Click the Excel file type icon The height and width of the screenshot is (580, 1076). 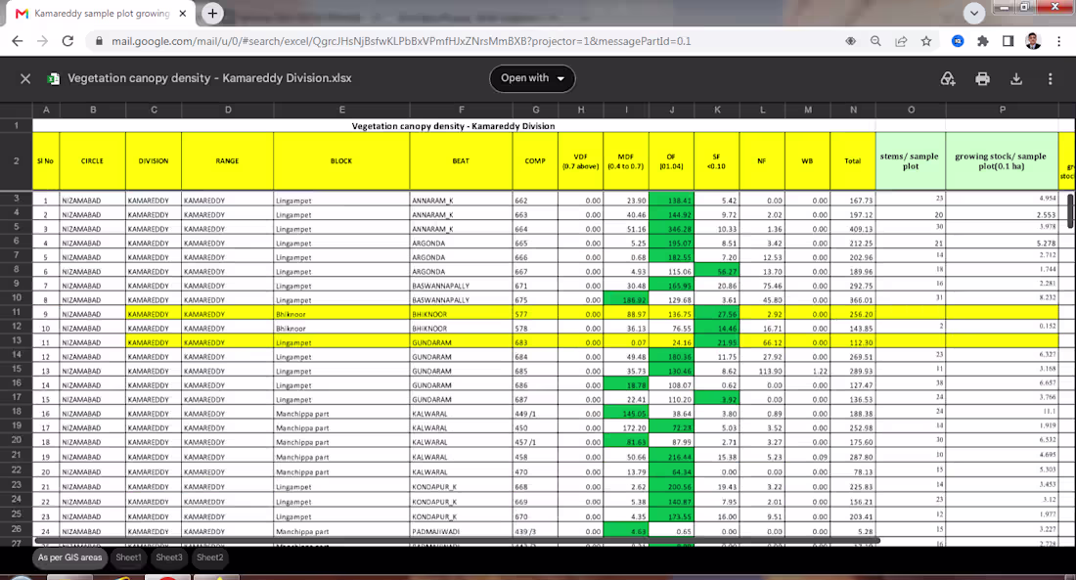pyautogui.click(x=53, y=79)
